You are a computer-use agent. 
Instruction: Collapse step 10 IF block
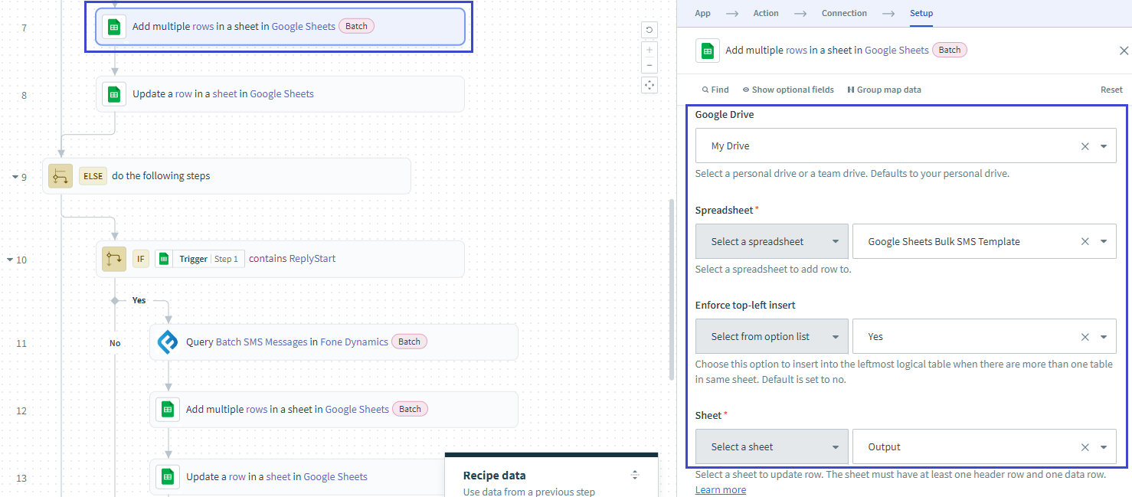[x=10, y=260]
